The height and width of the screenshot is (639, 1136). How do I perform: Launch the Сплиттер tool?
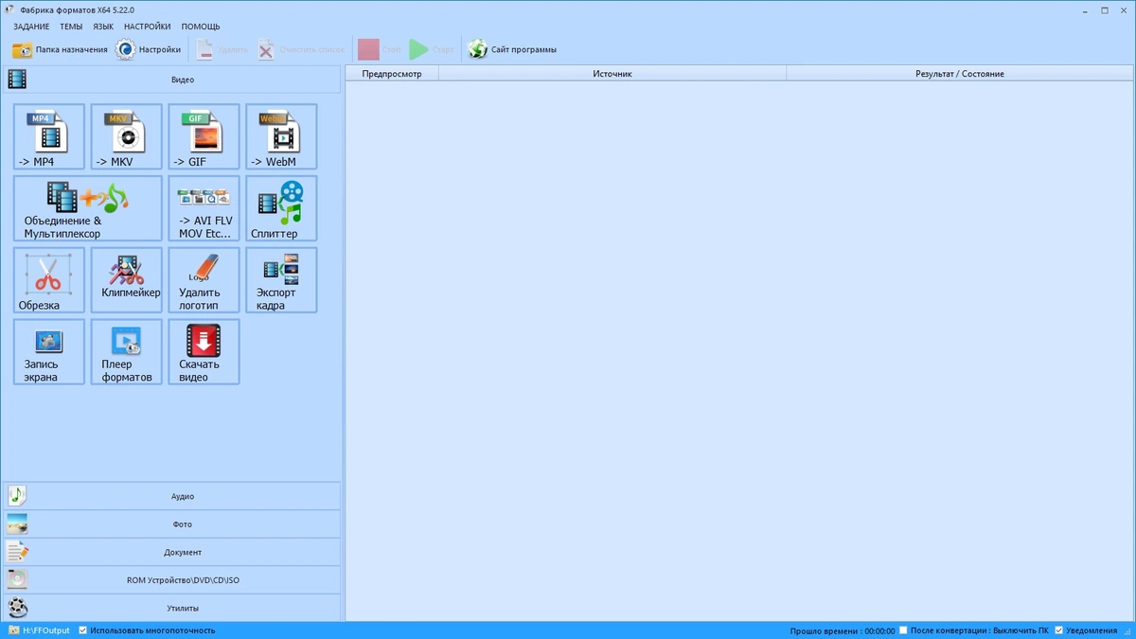(x=282, y=208)
